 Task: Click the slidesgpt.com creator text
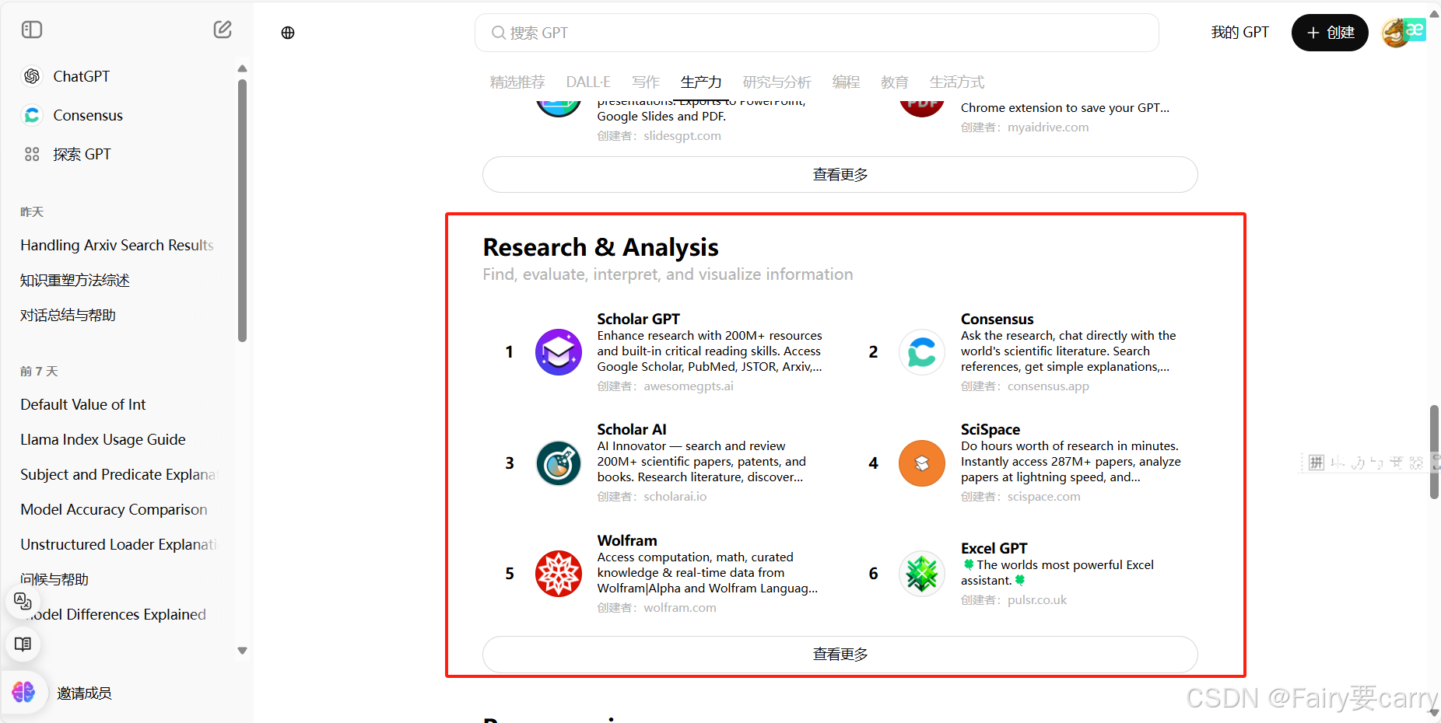(x=682, y=135)
